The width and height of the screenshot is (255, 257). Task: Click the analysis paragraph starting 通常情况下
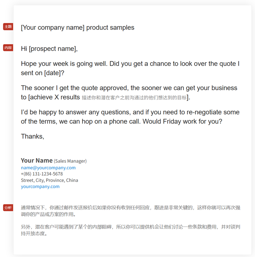pyautogui.click(x=131, y=211)
